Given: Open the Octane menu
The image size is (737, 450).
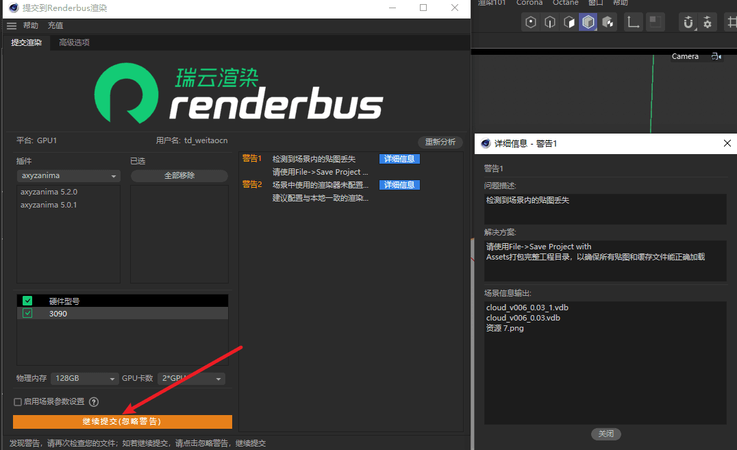Looking at the screenshot, I should click(x=565, y=3).
